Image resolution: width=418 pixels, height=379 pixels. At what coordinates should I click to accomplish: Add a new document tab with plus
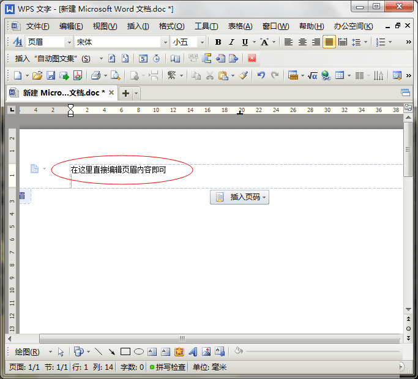point(125,93)
